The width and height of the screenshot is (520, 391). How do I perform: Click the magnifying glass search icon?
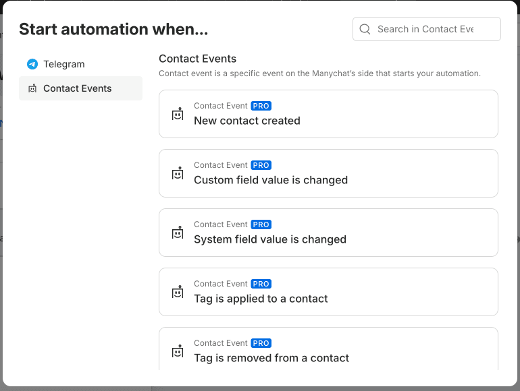pos(365,29)
